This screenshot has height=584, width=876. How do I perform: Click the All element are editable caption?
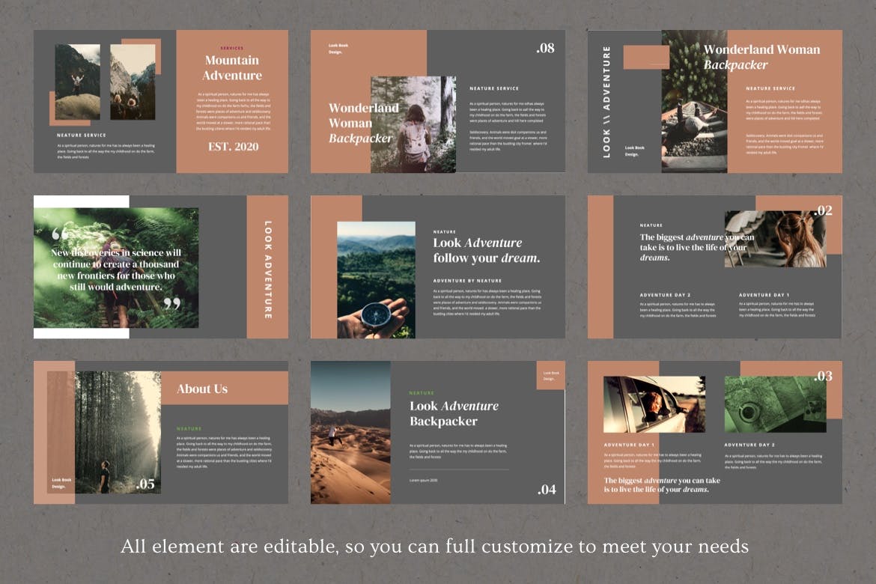coord(435,547)
